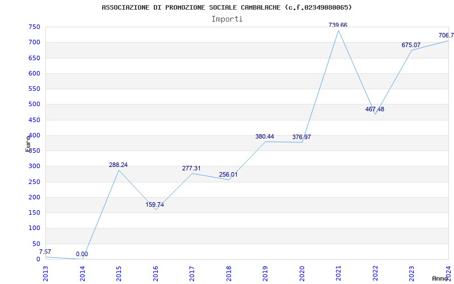Click the 700 y-axis tick label
The width and height of the screenshot is (454, 284).
[34, 43]
